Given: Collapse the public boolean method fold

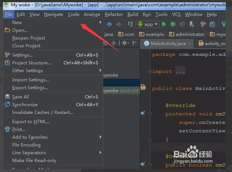Looking at the screenshot, I should point(150,165).
